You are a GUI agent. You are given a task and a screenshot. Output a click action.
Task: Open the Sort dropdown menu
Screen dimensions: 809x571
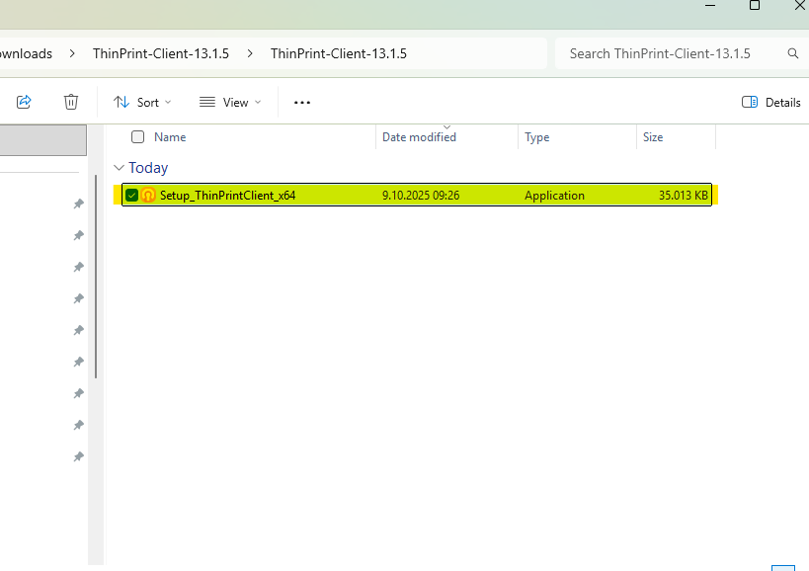(142, 102)
